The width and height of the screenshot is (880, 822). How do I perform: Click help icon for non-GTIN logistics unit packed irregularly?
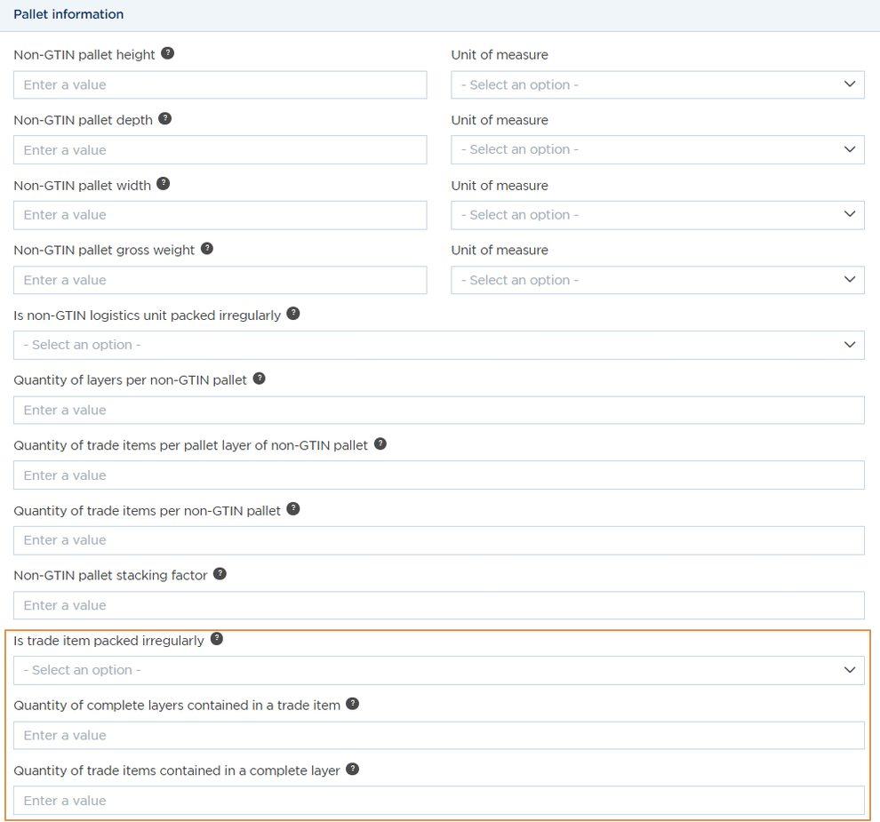[292, 314]
